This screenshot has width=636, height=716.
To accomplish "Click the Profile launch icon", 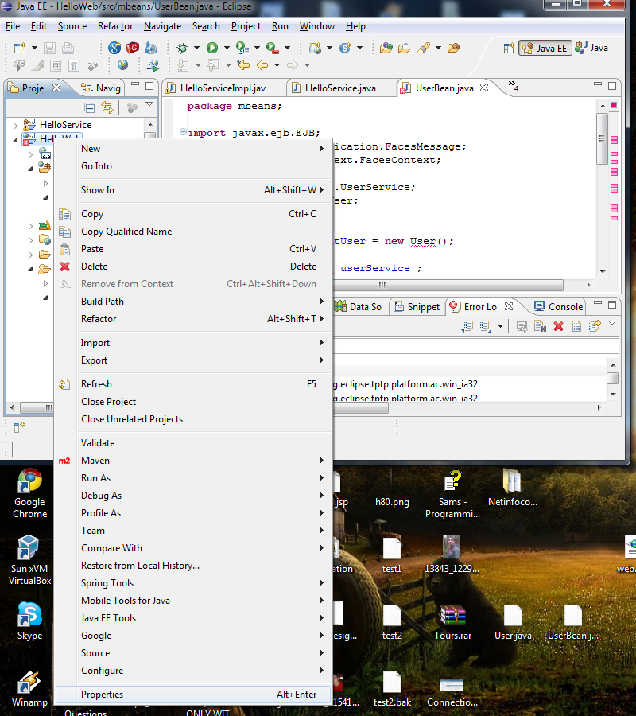I will 242,48.
